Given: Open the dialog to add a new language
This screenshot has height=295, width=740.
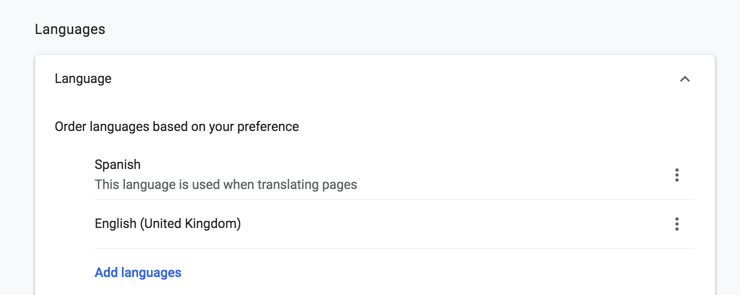Looking at the screenshot, I should click(x=138, y=272).
